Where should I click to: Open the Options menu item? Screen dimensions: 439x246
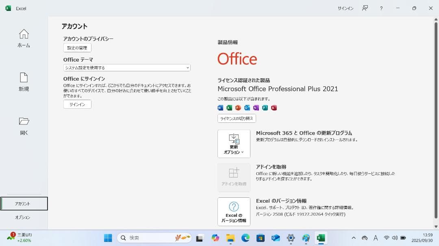[24, 217]
